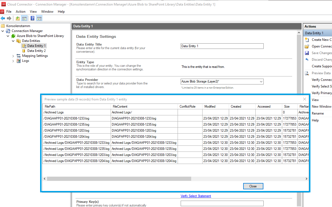The image size is (332, 207).
Task: Toggle the Show/Hide Action Pane toolbar icon
Action: click(39, 18)
